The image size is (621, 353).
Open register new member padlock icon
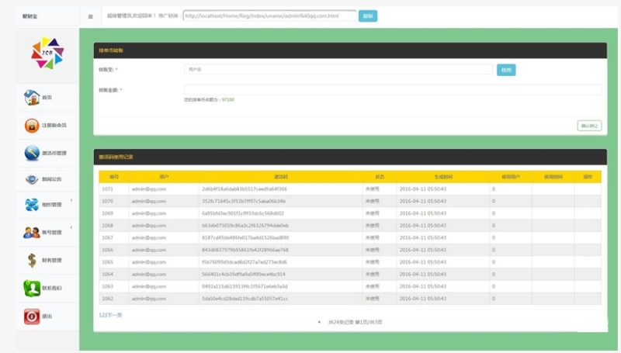32,126
